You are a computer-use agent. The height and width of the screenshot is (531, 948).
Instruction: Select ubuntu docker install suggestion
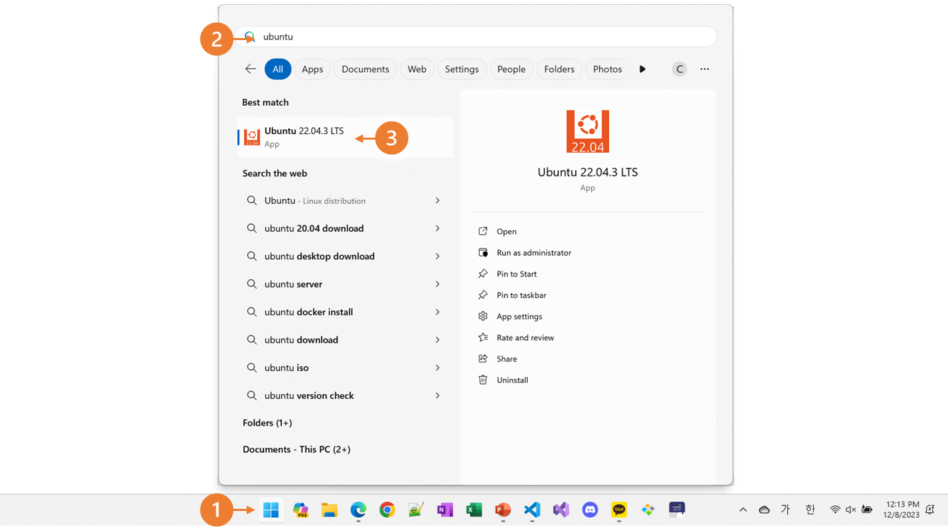(345, 312)
